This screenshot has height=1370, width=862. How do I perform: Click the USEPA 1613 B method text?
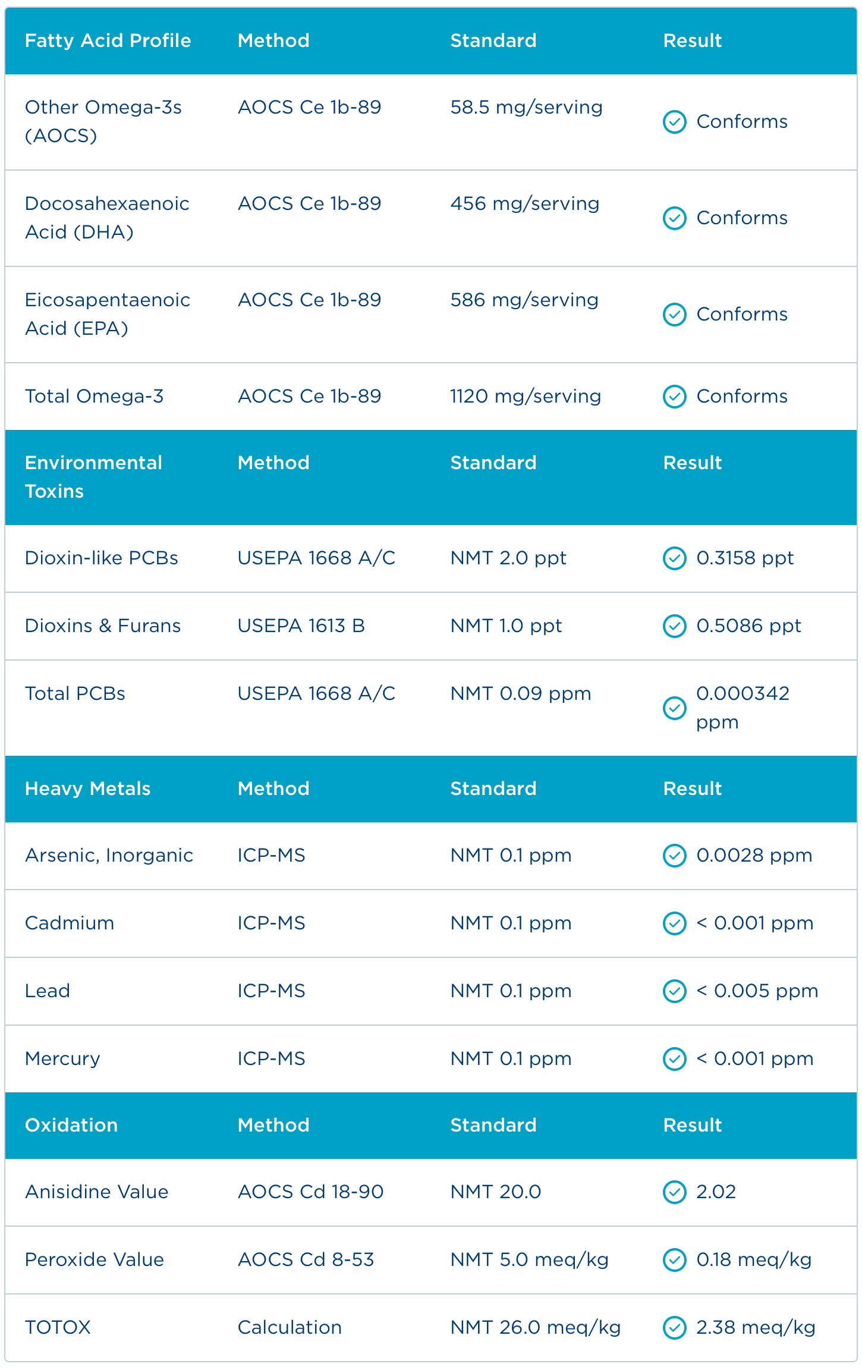click(x=301, y=626)
